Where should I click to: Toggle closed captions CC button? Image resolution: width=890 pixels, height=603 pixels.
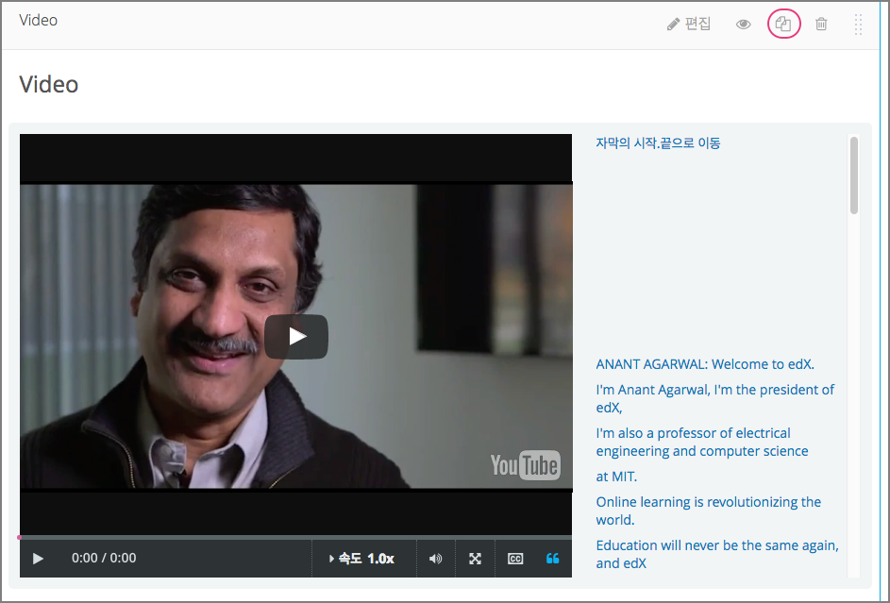click(x=514, y=559)
